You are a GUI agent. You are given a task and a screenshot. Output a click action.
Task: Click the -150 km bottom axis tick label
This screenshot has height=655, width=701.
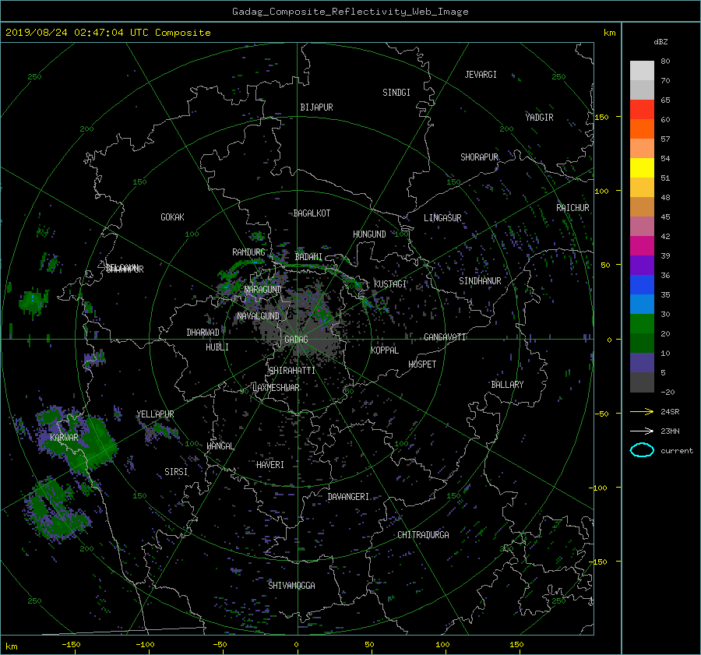click(x=71, y=645)
